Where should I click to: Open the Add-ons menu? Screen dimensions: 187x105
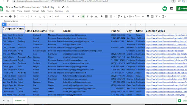pyautogui.click(x=59, y=11)
